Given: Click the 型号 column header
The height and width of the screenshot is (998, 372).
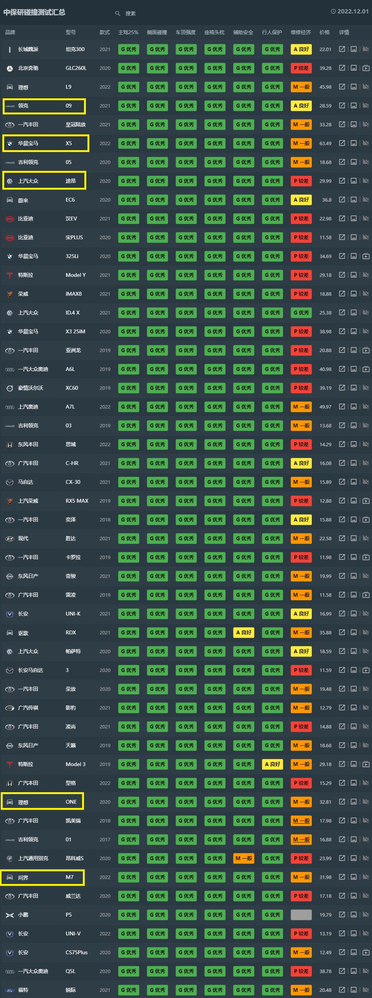Looking at the screenshot, I should 71,32.
